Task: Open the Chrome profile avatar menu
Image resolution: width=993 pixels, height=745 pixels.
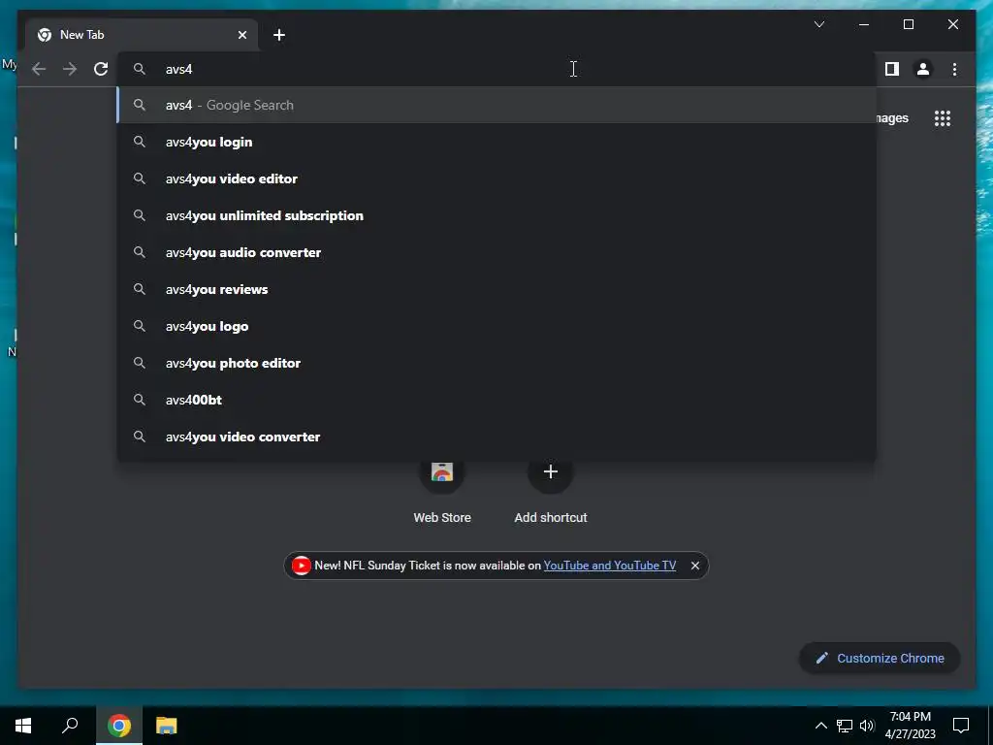Action: 923,69
